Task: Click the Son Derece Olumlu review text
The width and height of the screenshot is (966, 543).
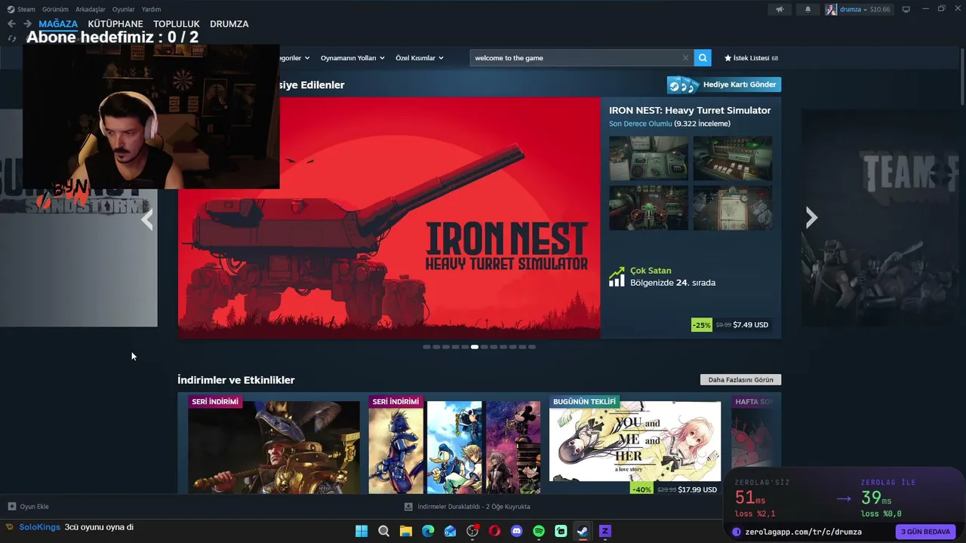Action: (640, 124)
